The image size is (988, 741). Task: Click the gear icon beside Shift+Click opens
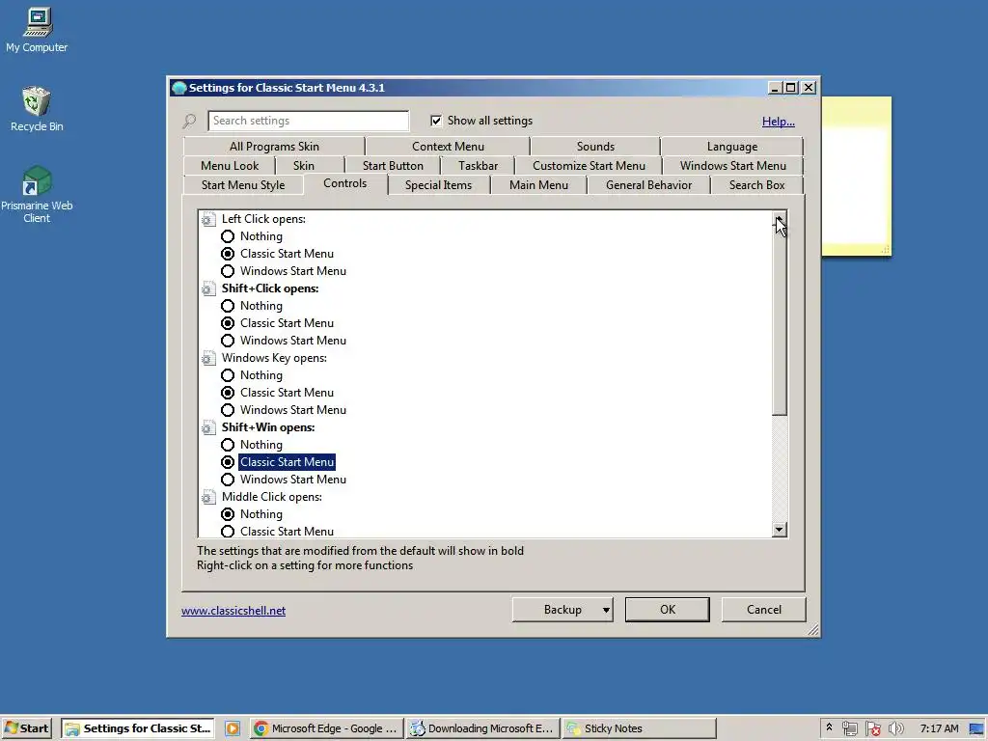208,288
